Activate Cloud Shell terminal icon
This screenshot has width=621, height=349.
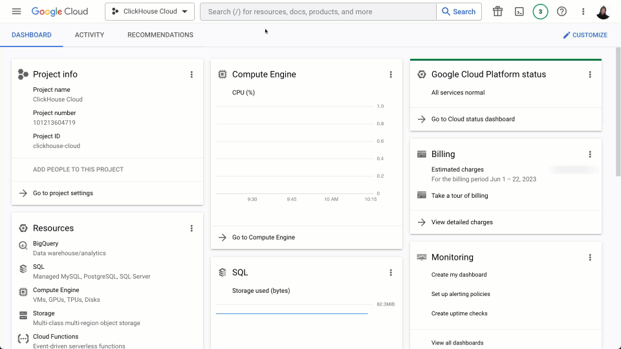[x=519, y=12]
